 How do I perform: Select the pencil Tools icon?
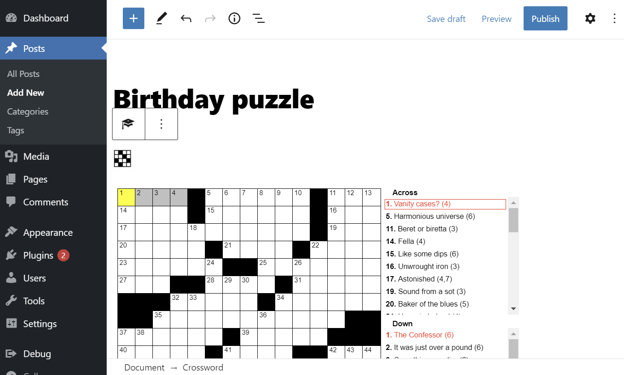click(x=161, y=18)
